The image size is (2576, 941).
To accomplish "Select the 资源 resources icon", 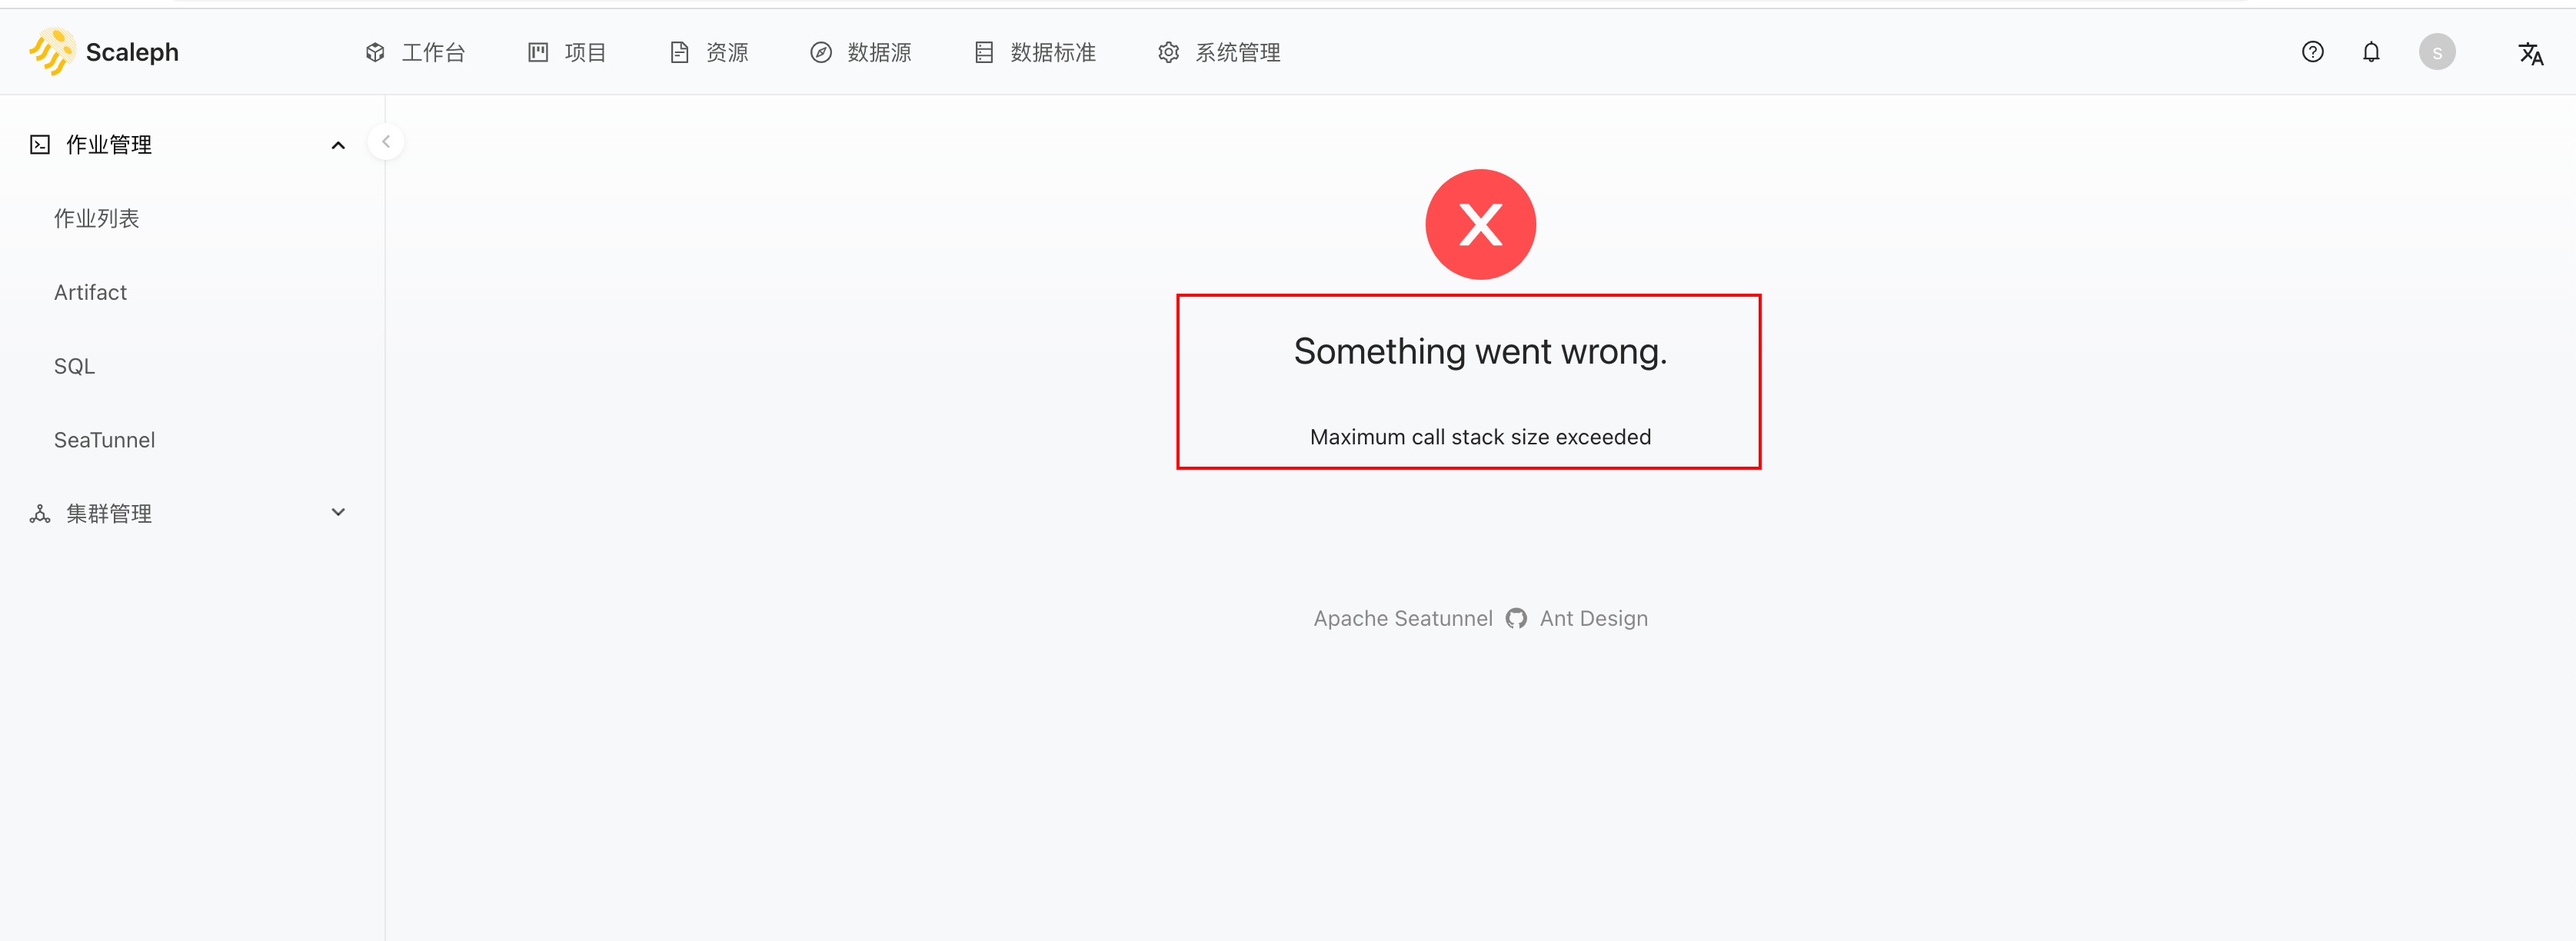I will (x=680, y=52).
